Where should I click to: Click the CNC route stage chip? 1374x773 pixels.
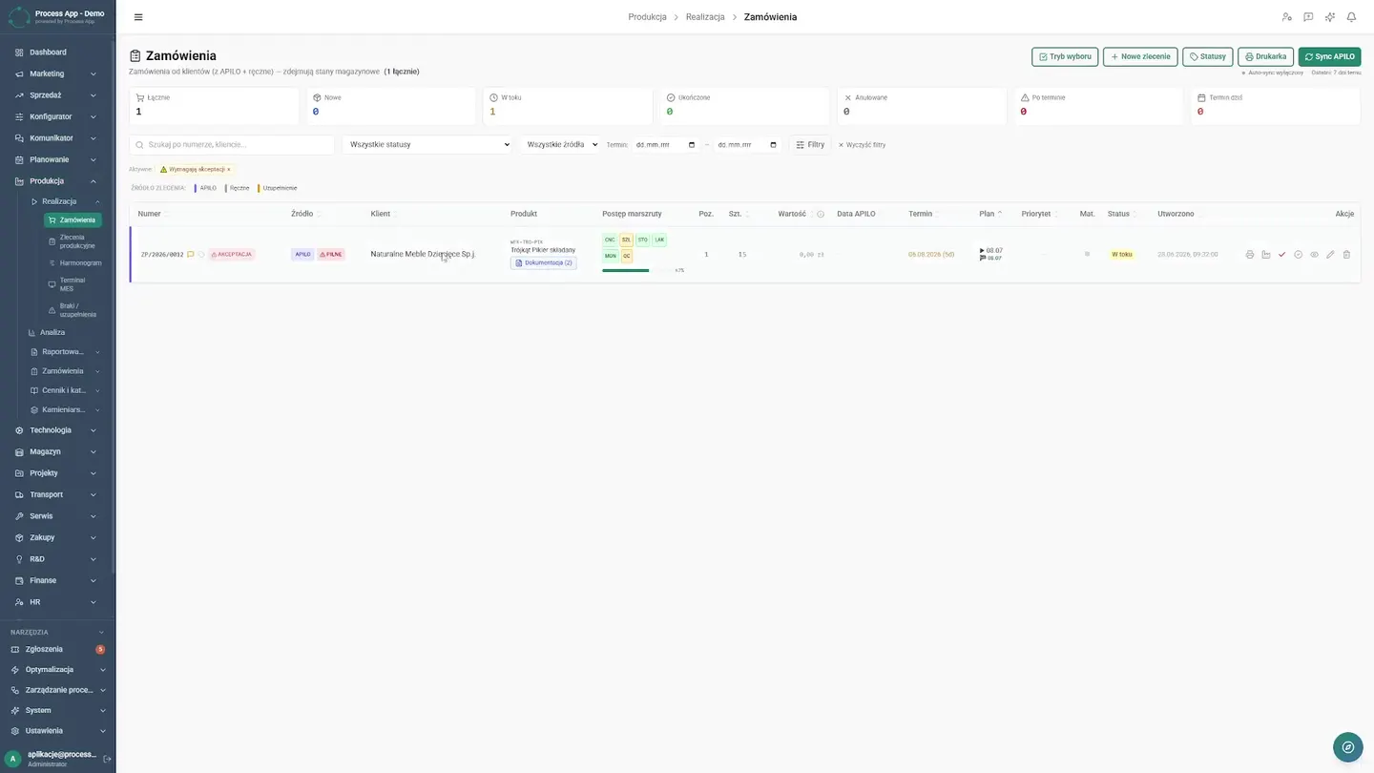610,240
